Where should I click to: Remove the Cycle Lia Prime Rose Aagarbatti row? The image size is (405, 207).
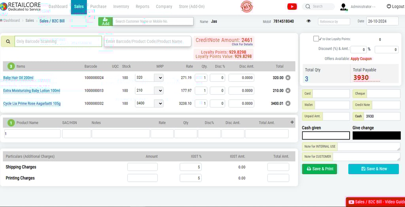(288, 103)
